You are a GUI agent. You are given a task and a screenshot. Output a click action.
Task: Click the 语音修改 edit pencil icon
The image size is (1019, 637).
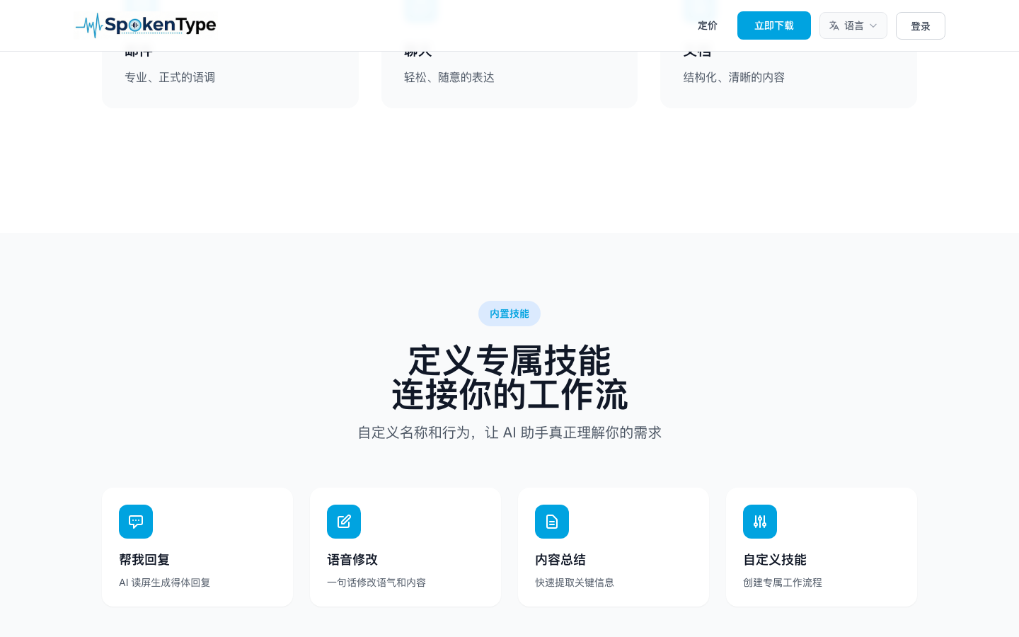pyautogui.click(x=344, y=522)
